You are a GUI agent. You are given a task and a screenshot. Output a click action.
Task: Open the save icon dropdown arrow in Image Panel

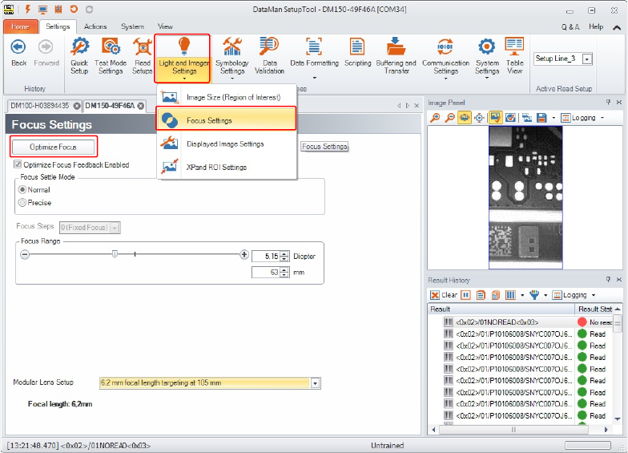tap(554, 118)
